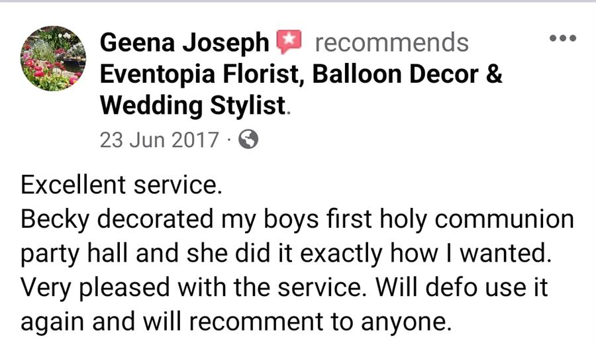Click the word recomment in the review
Viewport: 596px width, 349px height.
[256, 322]
